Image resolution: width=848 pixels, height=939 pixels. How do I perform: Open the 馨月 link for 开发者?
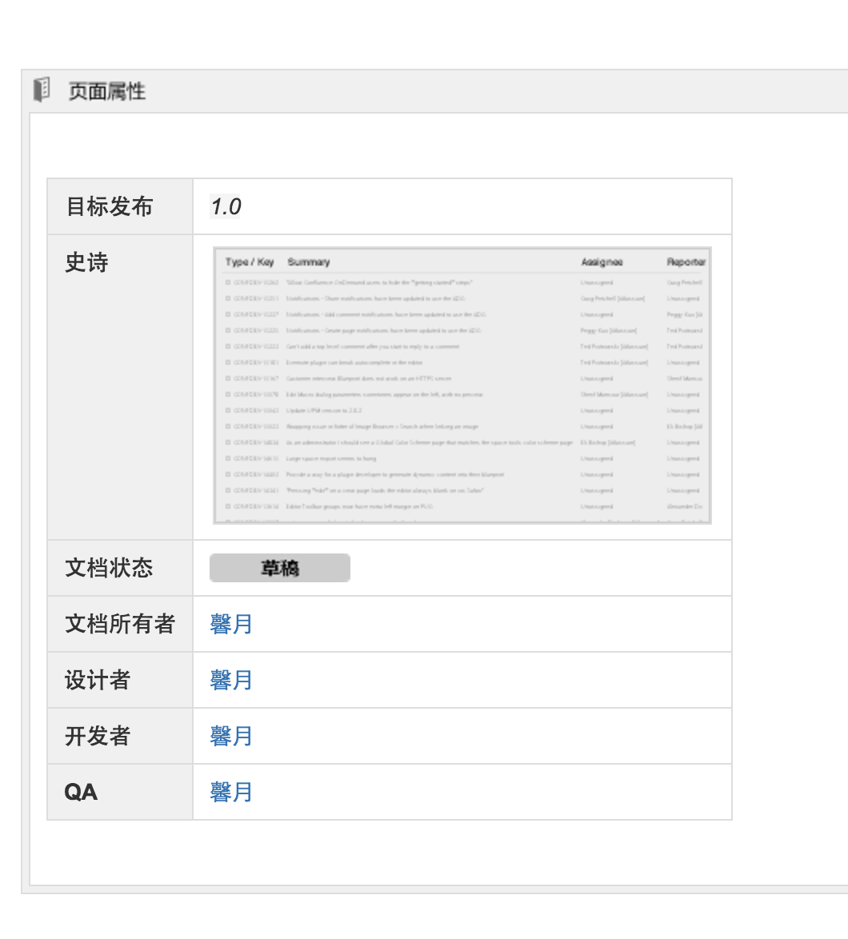click(x=232, y=736)
